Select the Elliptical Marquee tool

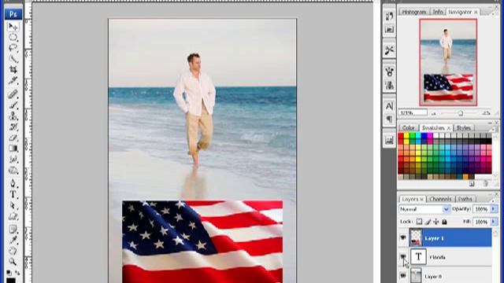(13, 37)
